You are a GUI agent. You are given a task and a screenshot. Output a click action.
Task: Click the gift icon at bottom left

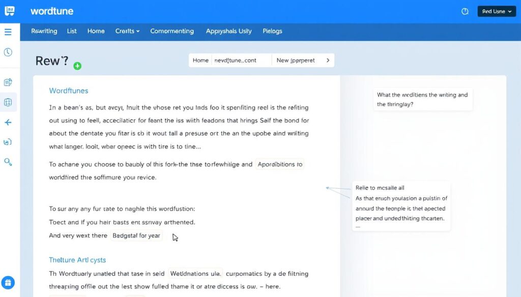(8, 283)
